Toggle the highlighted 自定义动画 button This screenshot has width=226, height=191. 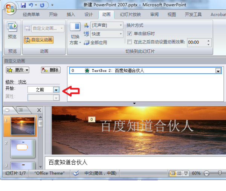[39, 40]
